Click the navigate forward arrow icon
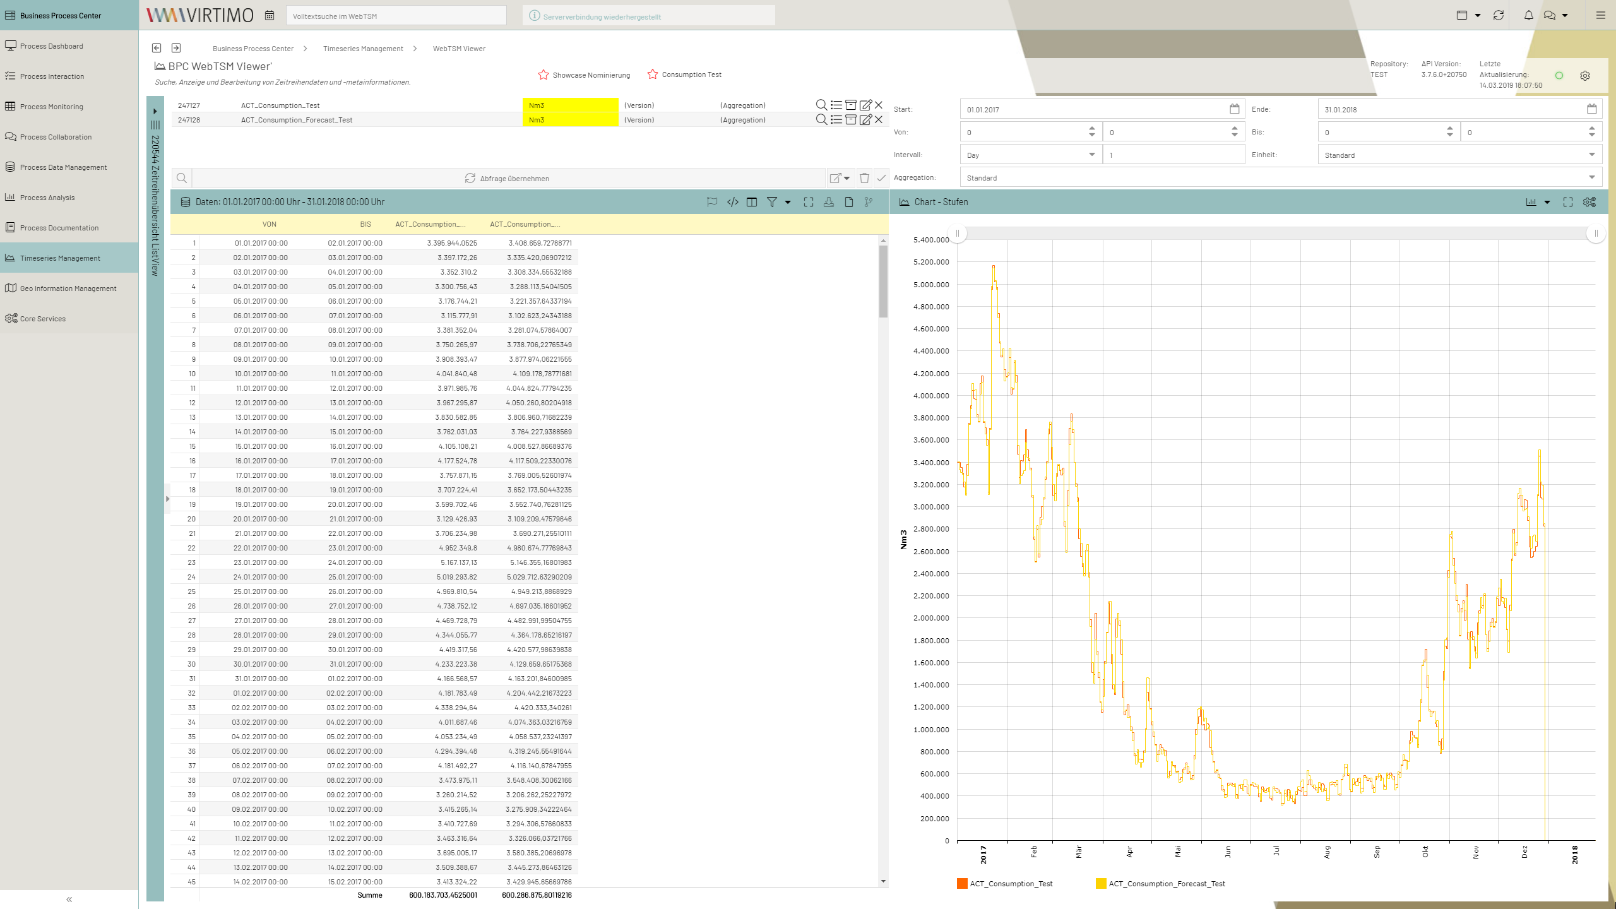This screenshot has height=909, width=1616. click(x=176, y=48)
